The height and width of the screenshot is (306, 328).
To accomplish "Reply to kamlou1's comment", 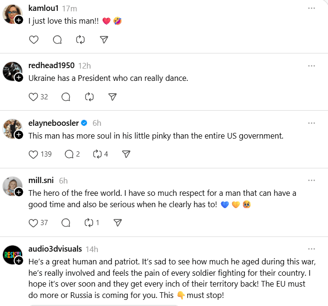I will pyautogui.click(x=57, y=40).
